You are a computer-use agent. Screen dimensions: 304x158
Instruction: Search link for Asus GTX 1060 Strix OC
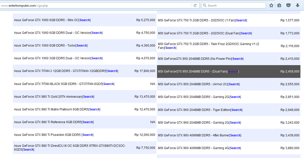[x=85, y=20]
